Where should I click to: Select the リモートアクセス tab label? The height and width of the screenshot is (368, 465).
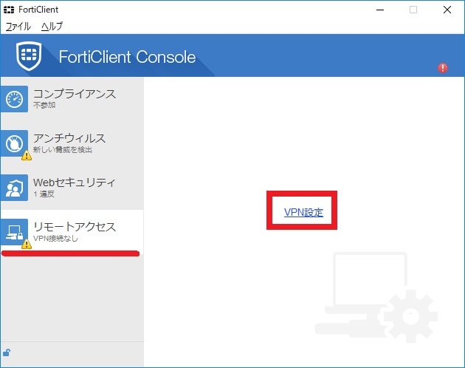75,227
